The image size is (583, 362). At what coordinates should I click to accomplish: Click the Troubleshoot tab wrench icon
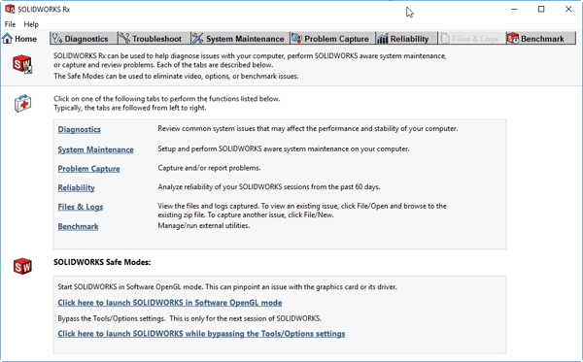click(124, 38)
